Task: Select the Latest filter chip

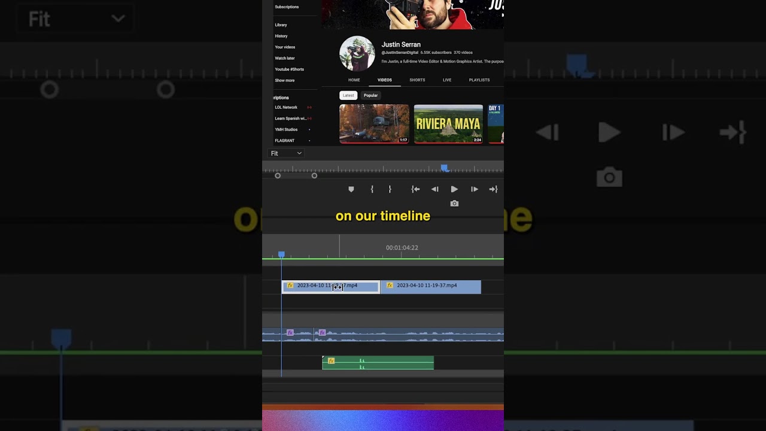Action: 348,95
